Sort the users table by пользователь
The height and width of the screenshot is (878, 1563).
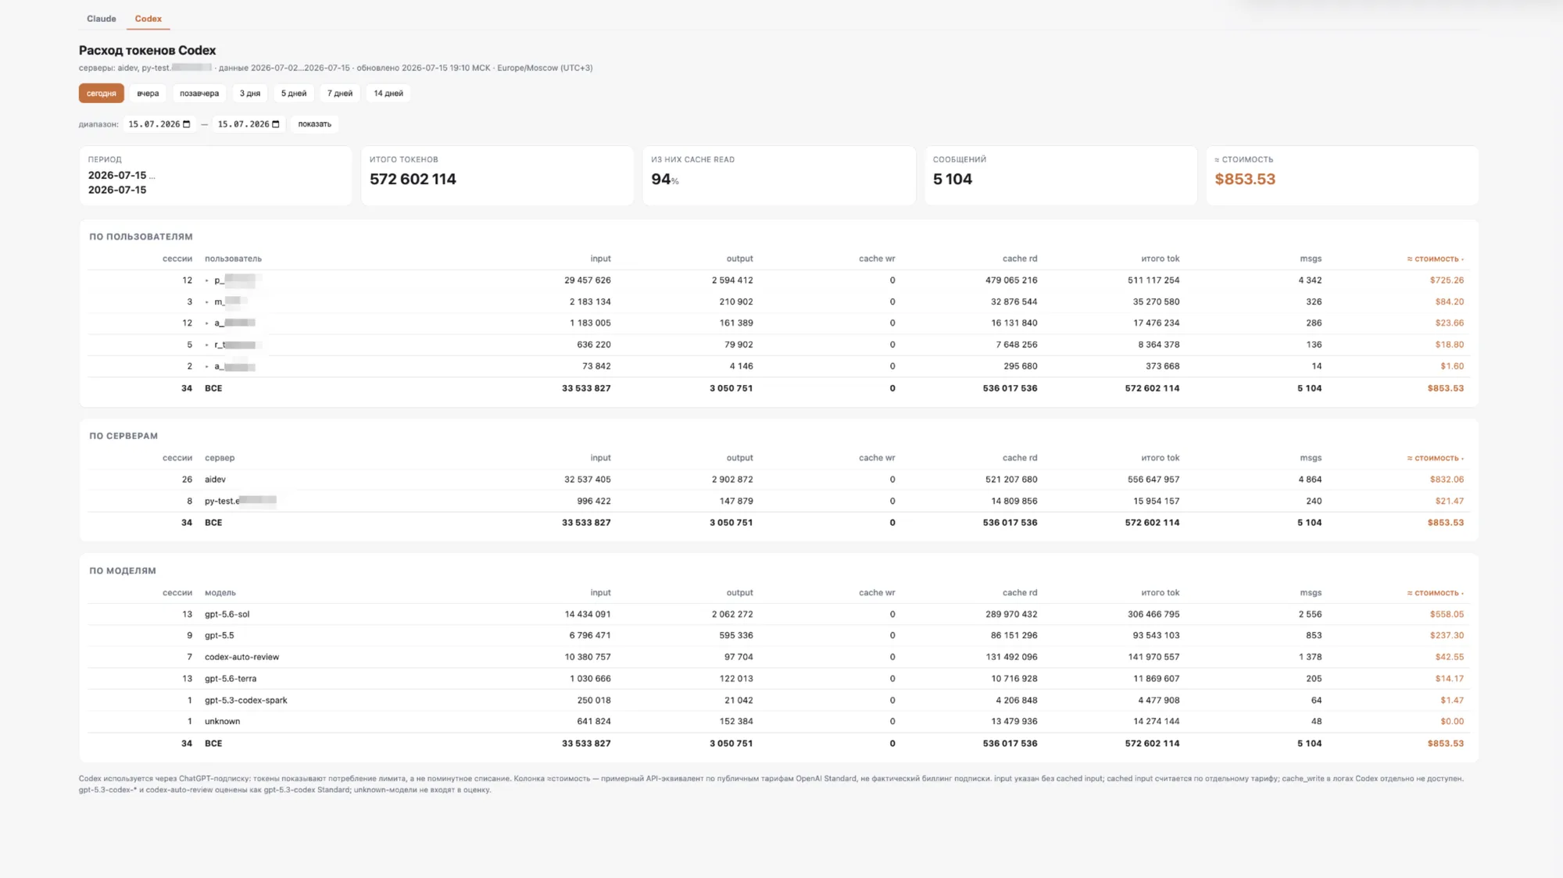click(233, 259)
